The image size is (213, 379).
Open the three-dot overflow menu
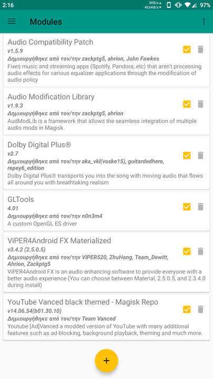(204, 22)
